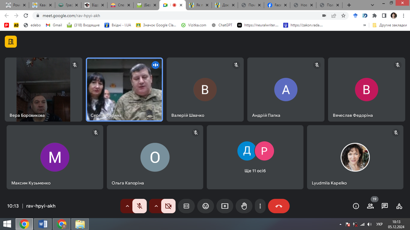The height and width of the screenshot is (230, 410).
Task: Open Microsoft Word from the taskbar
Action: 43,224
